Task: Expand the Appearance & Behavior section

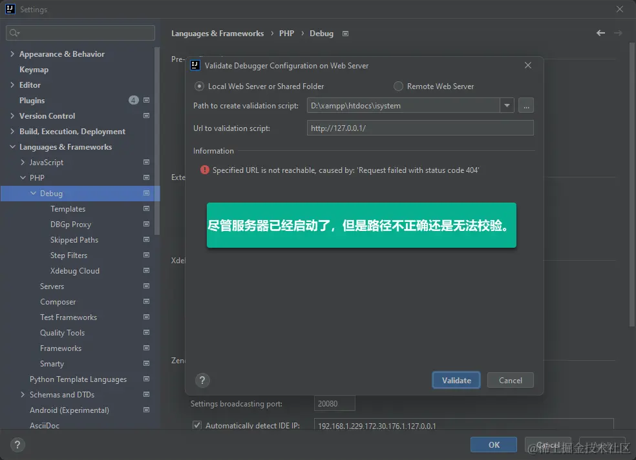Action: point(12,54)
